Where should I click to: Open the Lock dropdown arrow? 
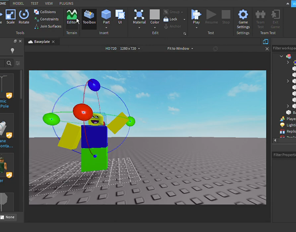tap(184, 19)
